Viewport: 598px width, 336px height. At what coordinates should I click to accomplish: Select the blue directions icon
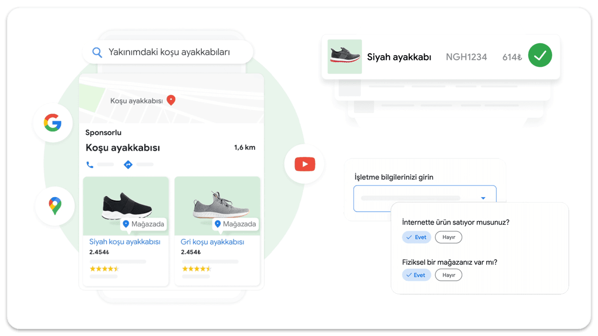click(128, 164)
